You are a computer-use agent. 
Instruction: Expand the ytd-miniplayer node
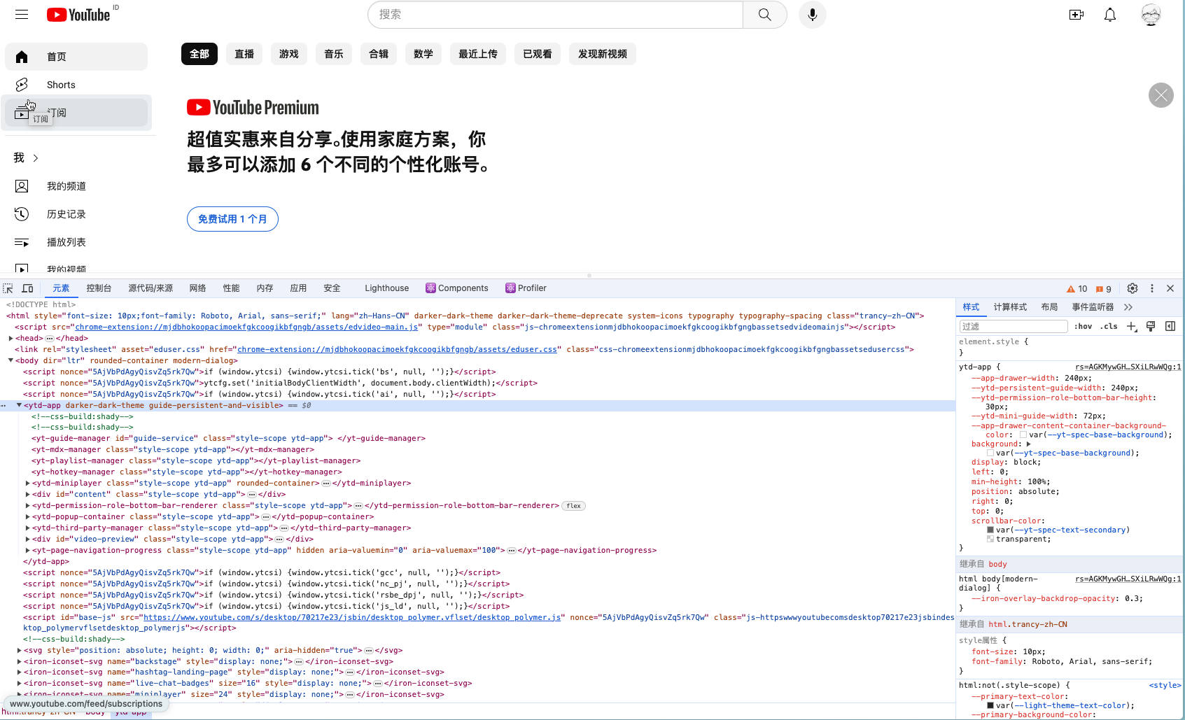27,483
